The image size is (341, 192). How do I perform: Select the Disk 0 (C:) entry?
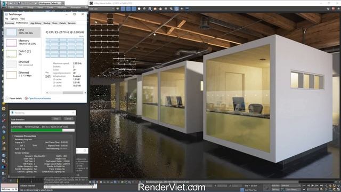point(22,53)
